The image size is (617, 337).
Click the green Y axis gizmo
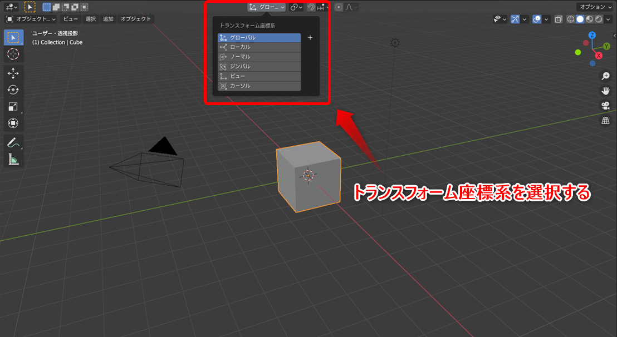[x=606, y=46]
